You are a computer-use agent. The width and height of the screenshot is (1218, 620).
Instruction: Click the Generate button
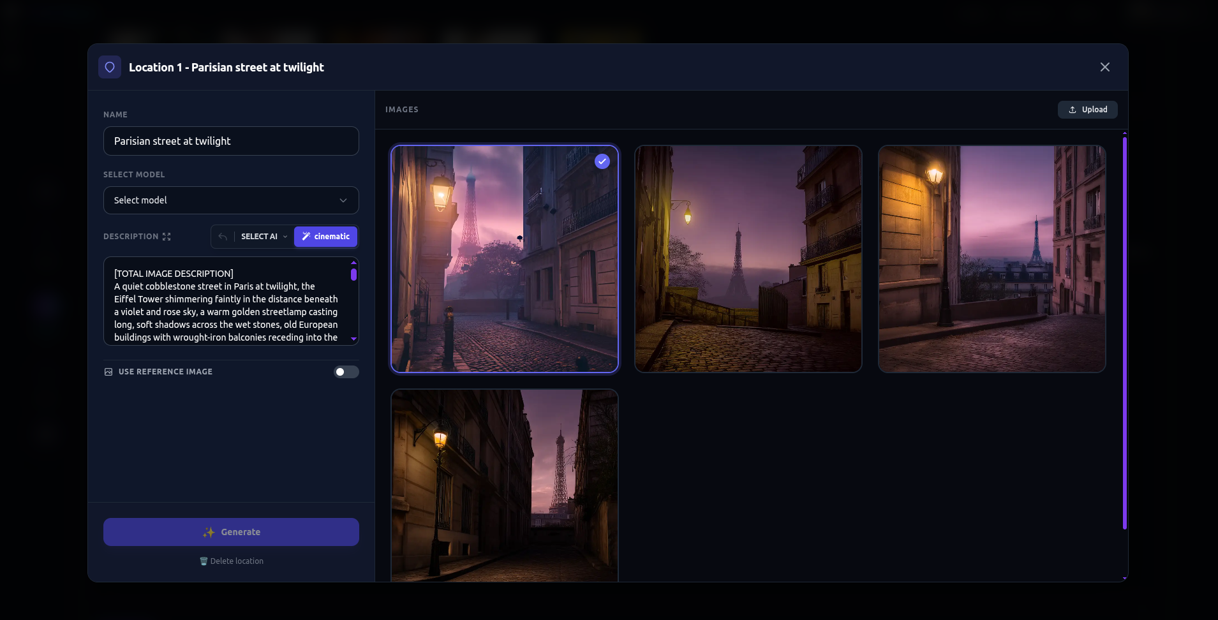pyautogui.click(x=231, y=532)
